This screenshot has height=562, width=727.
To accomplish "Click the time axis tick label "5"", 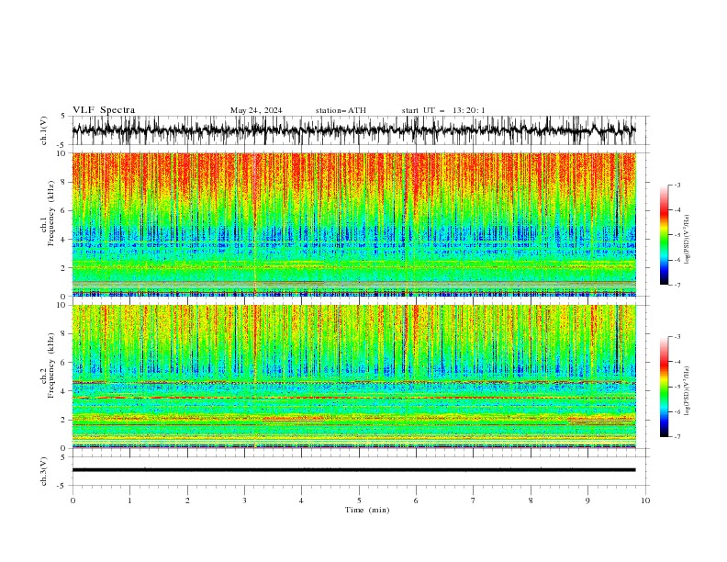I will [359, 500].
